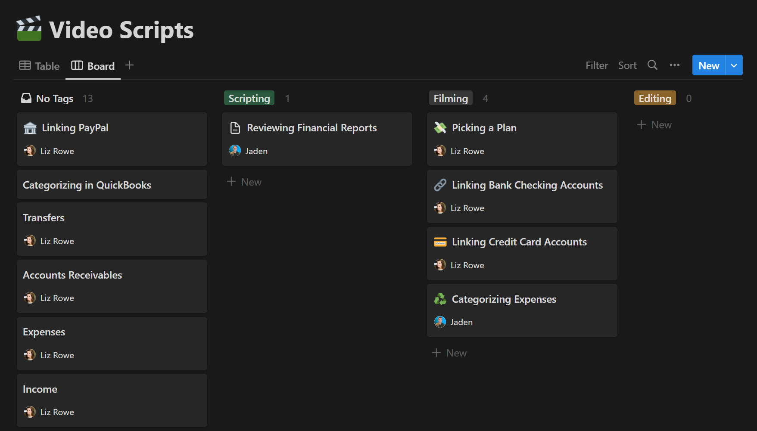757x431 pixels.
Task: Switch to the Table view tab
Action: point(40,66)
